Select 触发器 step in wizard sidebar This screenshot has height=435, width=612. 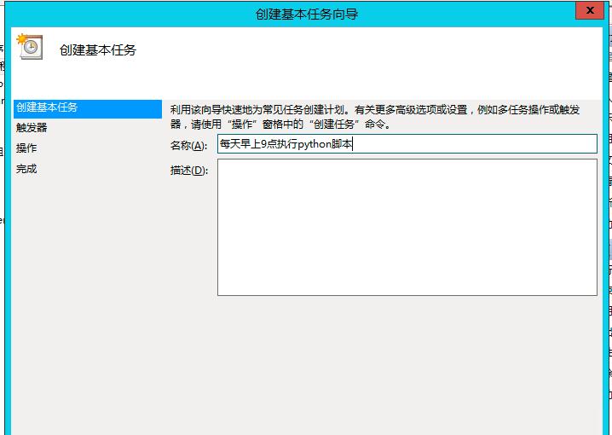[32, 127]
